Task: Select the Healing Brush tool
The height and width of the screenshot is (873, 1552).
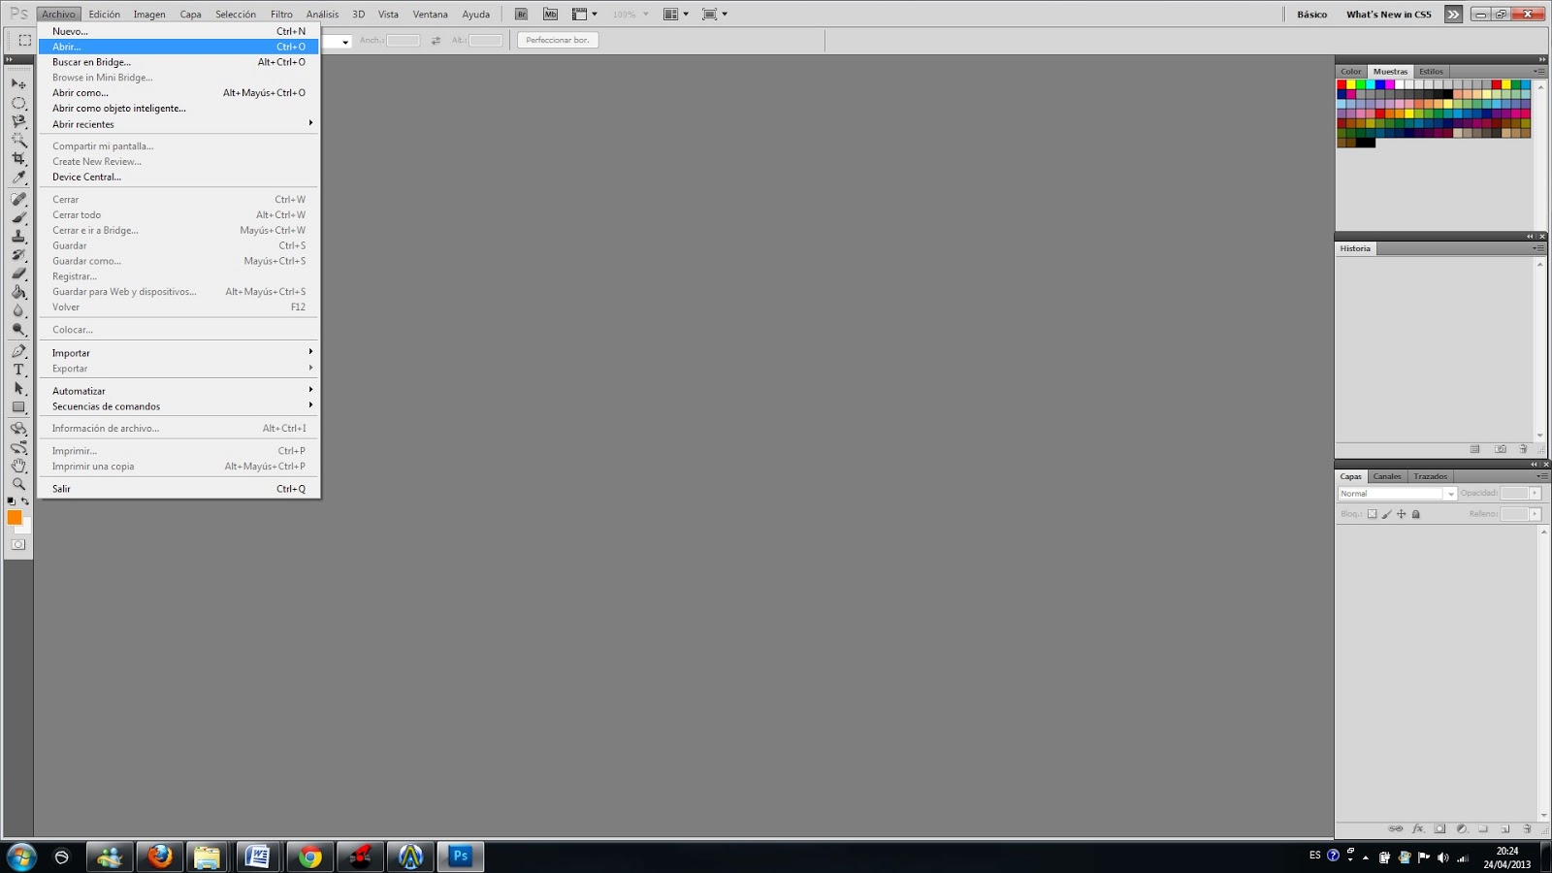Action: 18,199
